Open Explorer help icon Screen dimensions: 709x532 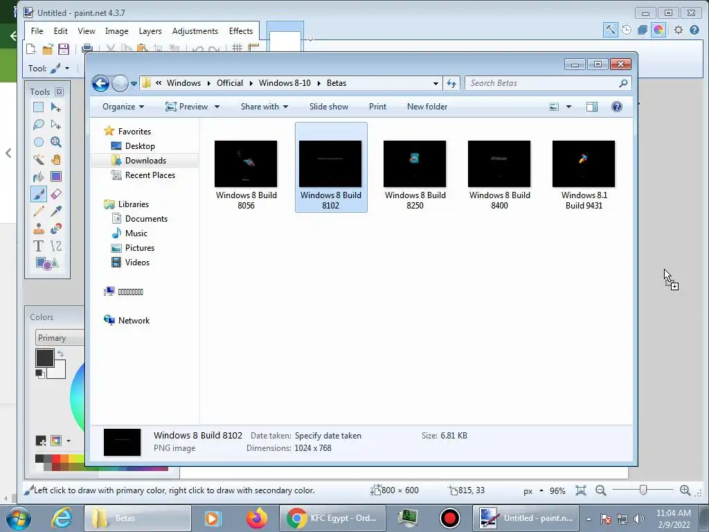click(x=617, y=107)
